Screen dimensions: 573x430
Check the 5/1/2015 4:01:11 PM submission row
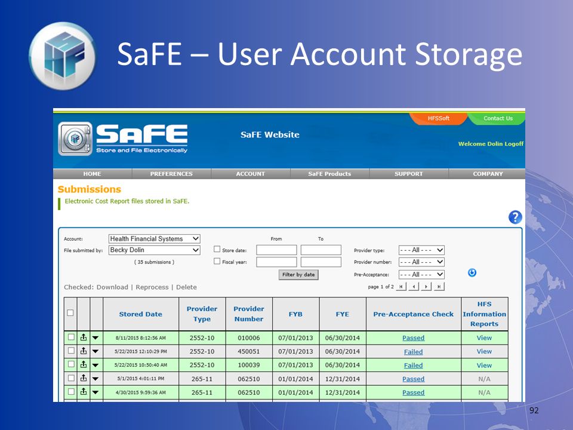tap(71, 378)
